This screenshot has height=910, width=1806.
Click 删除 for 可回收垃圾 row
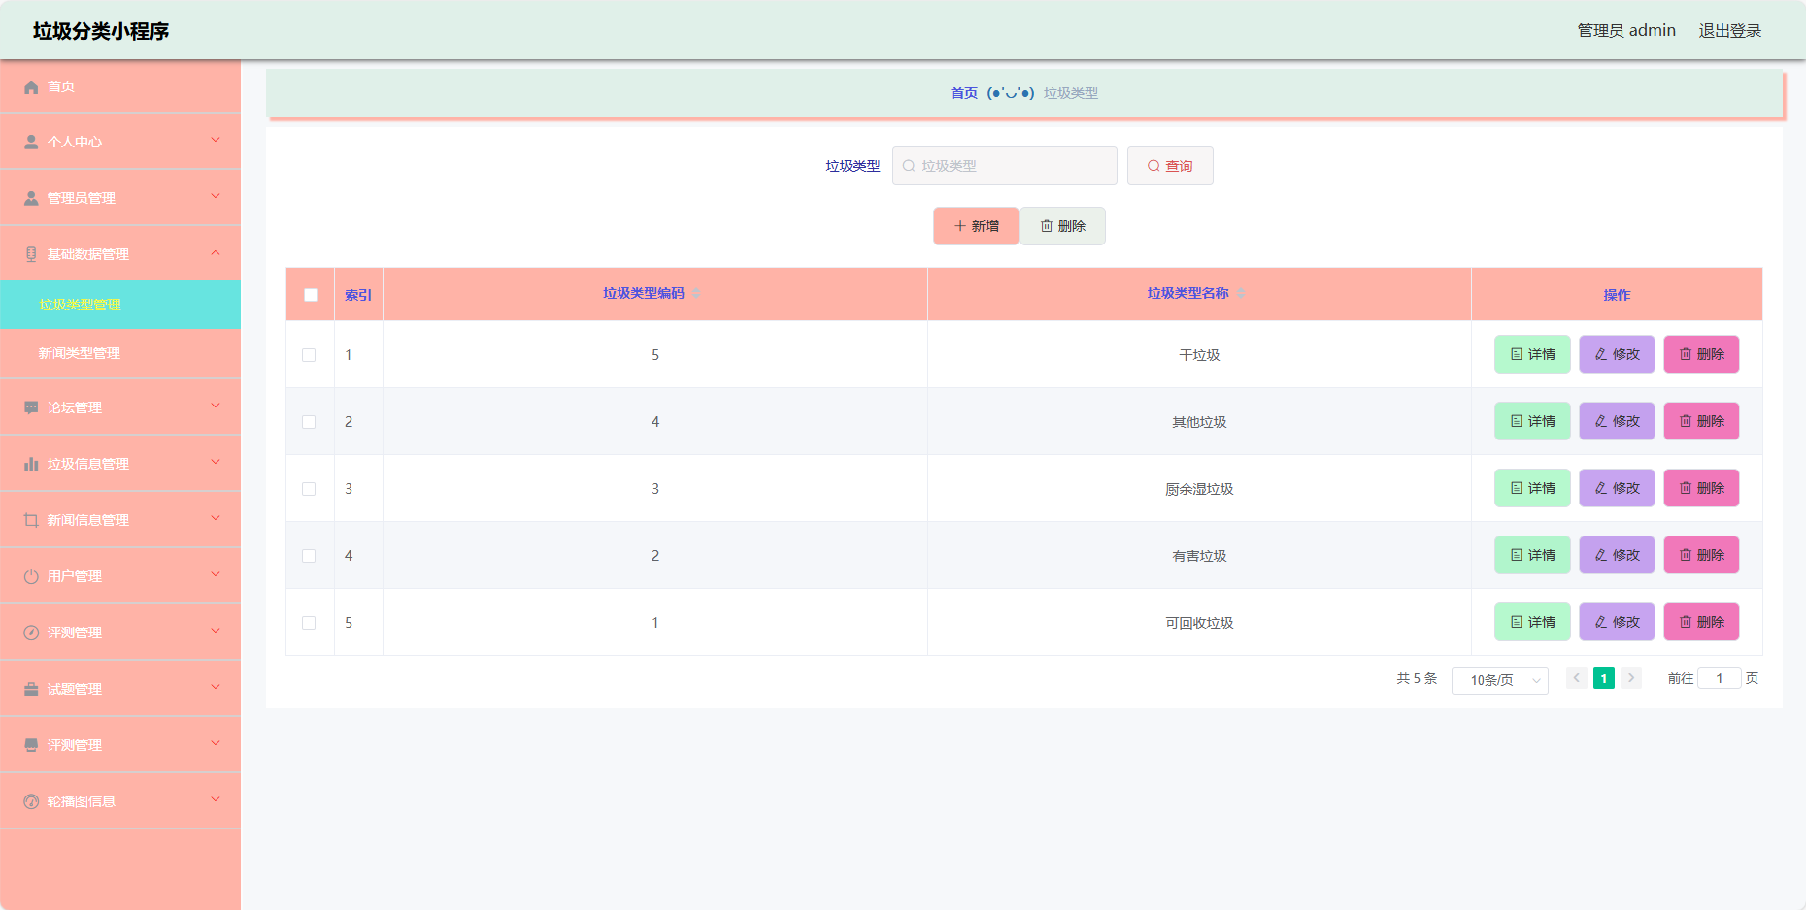coord(1701,622)
